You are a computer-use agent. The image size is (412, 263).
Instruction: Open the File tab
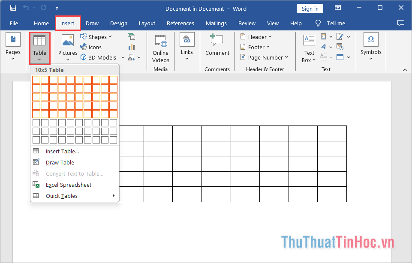click(14, 24)
